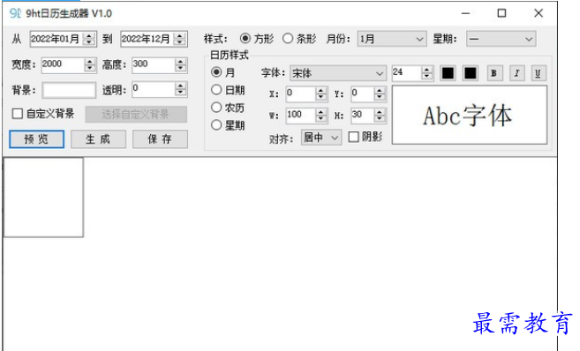
Task: Decrease font size with down arrow
Action: click(x=427, y=76)
